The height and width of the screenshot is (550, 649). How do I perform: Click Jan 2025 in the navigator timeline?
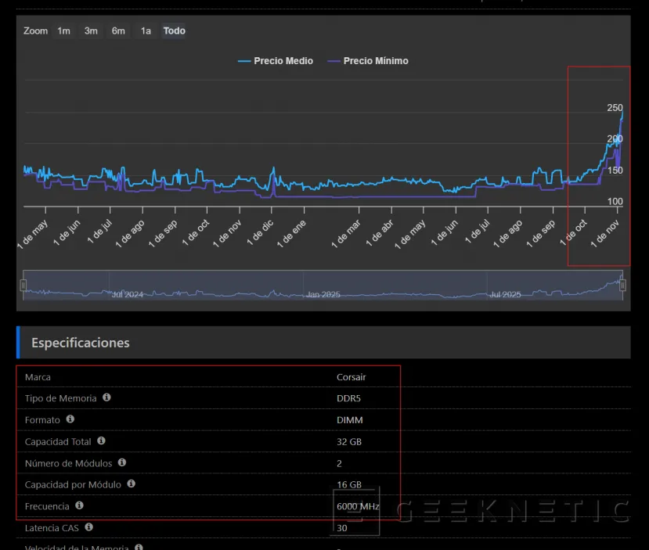pos(323,295)
